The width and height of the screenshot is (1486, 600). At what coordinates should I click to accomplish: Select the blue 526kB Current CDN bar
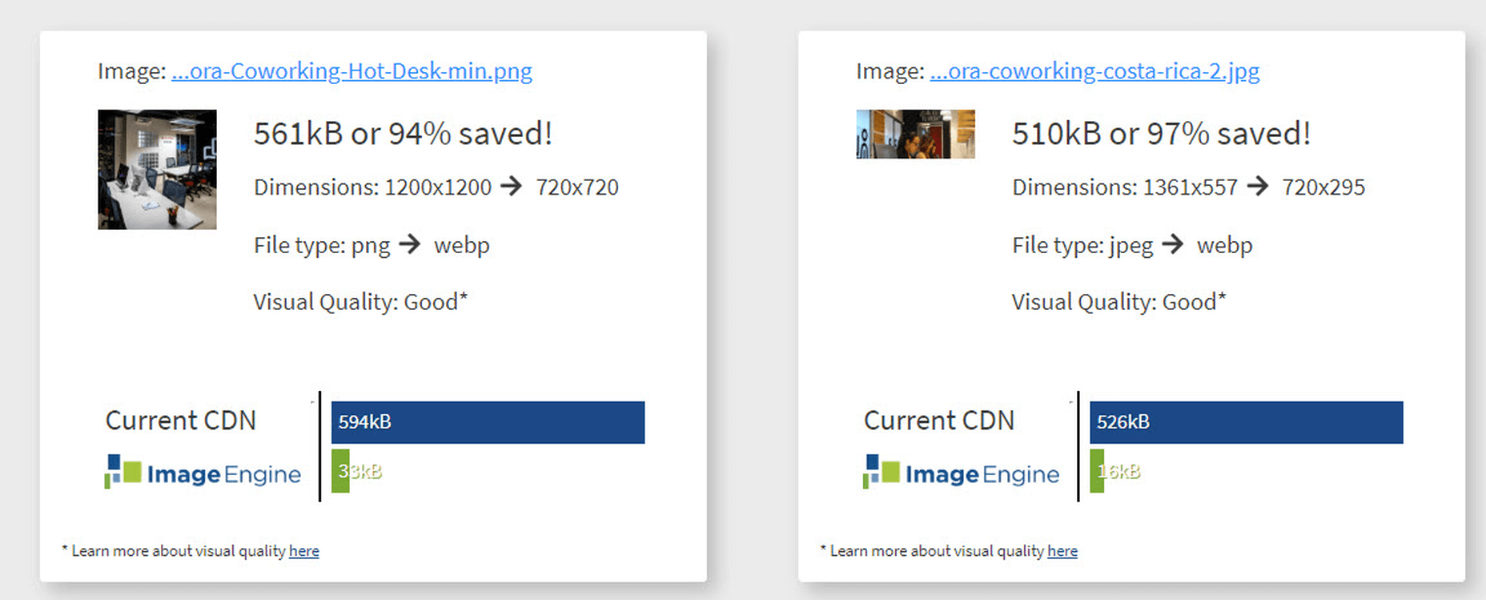click(x=1246, y=422)
